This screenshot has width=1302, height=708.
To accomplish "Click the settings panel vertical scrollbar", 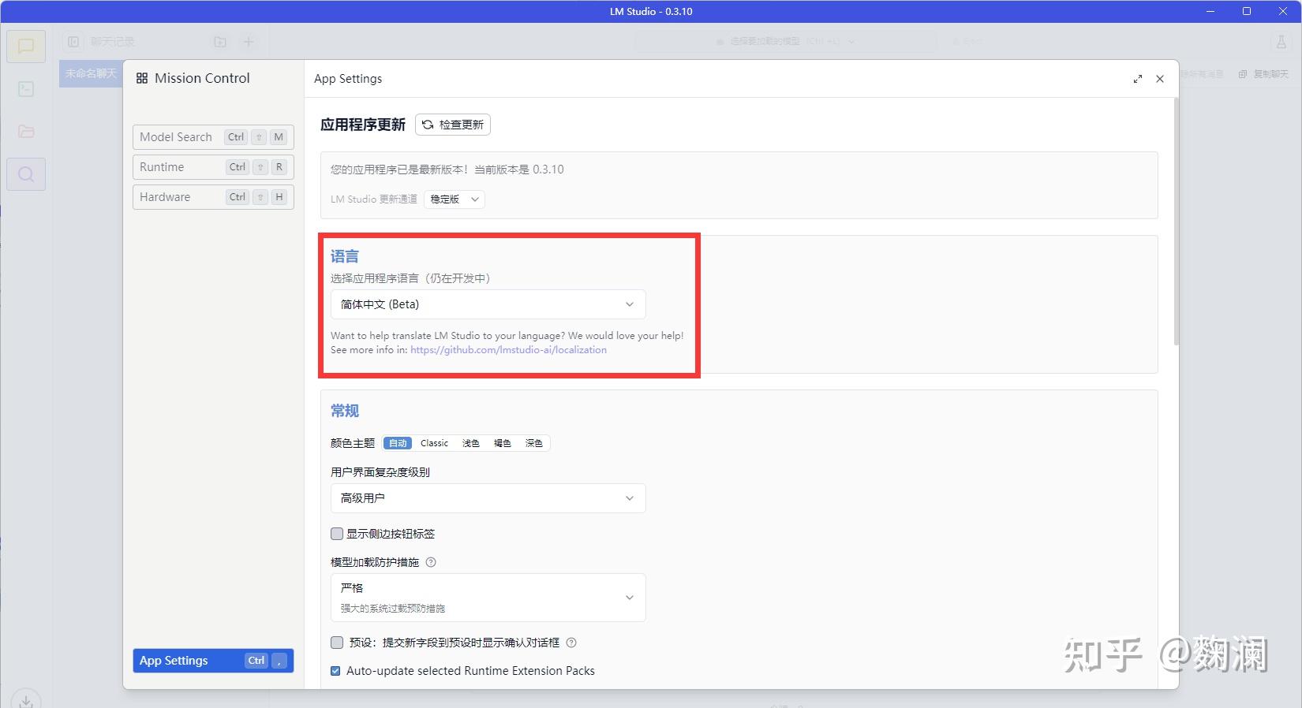I will [x=1177, y=221].
